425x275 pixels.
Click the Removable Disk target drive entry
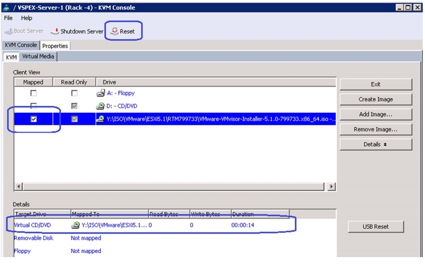tap(33, 238)
